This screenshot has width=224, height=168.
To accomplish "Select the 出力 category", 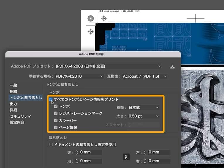I will click(13, 104).
